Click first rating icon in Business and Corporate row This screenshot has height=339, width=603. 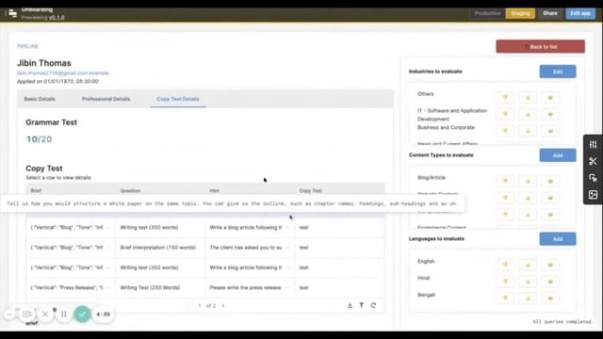(x=505, y=131)
